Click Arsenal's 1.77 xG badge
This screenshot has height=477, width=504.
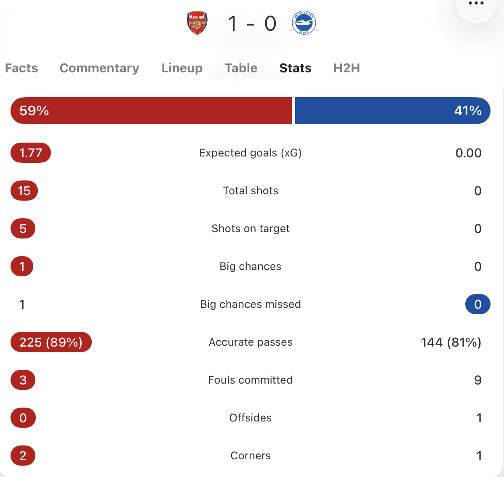pyautogui.click(x=31, y=153)
